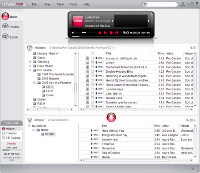Toggle the select-all checkbox in header
200x173 pixels.
pyautogui.click(x=92, y=53)
